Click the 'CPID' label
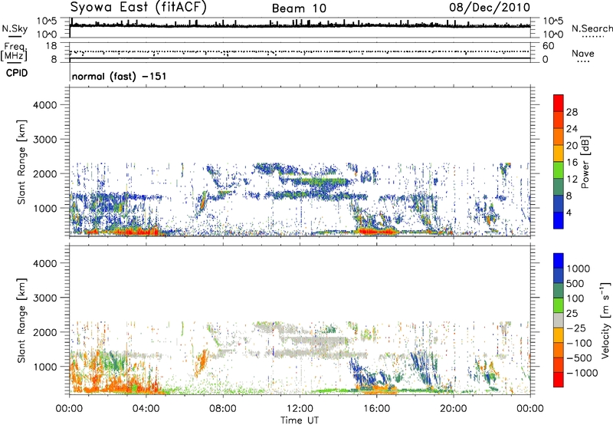Screen dimensions: 613x425 tap(17, 73)
